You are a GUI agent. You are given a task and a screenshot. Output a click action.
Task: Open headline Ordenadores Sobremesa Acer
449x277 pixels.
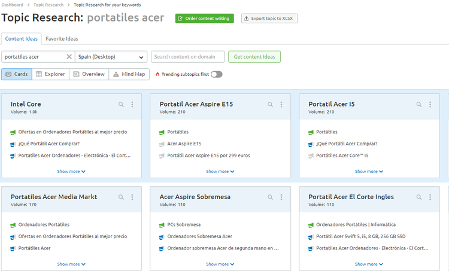(199, 236)
